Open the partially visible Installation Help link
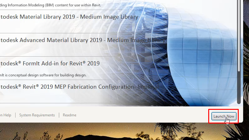 pos(6,115)
